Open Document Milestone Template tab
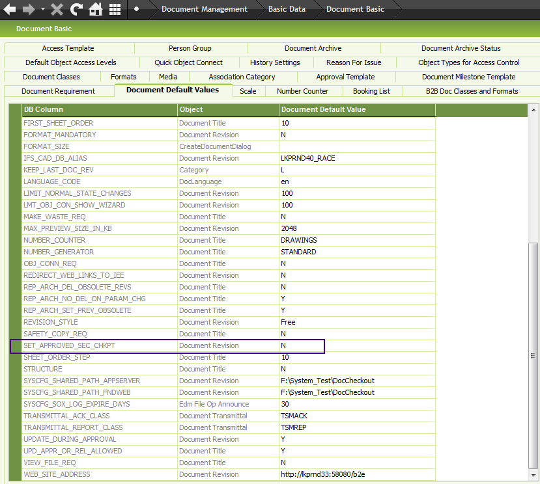 (x=469, y=77)
